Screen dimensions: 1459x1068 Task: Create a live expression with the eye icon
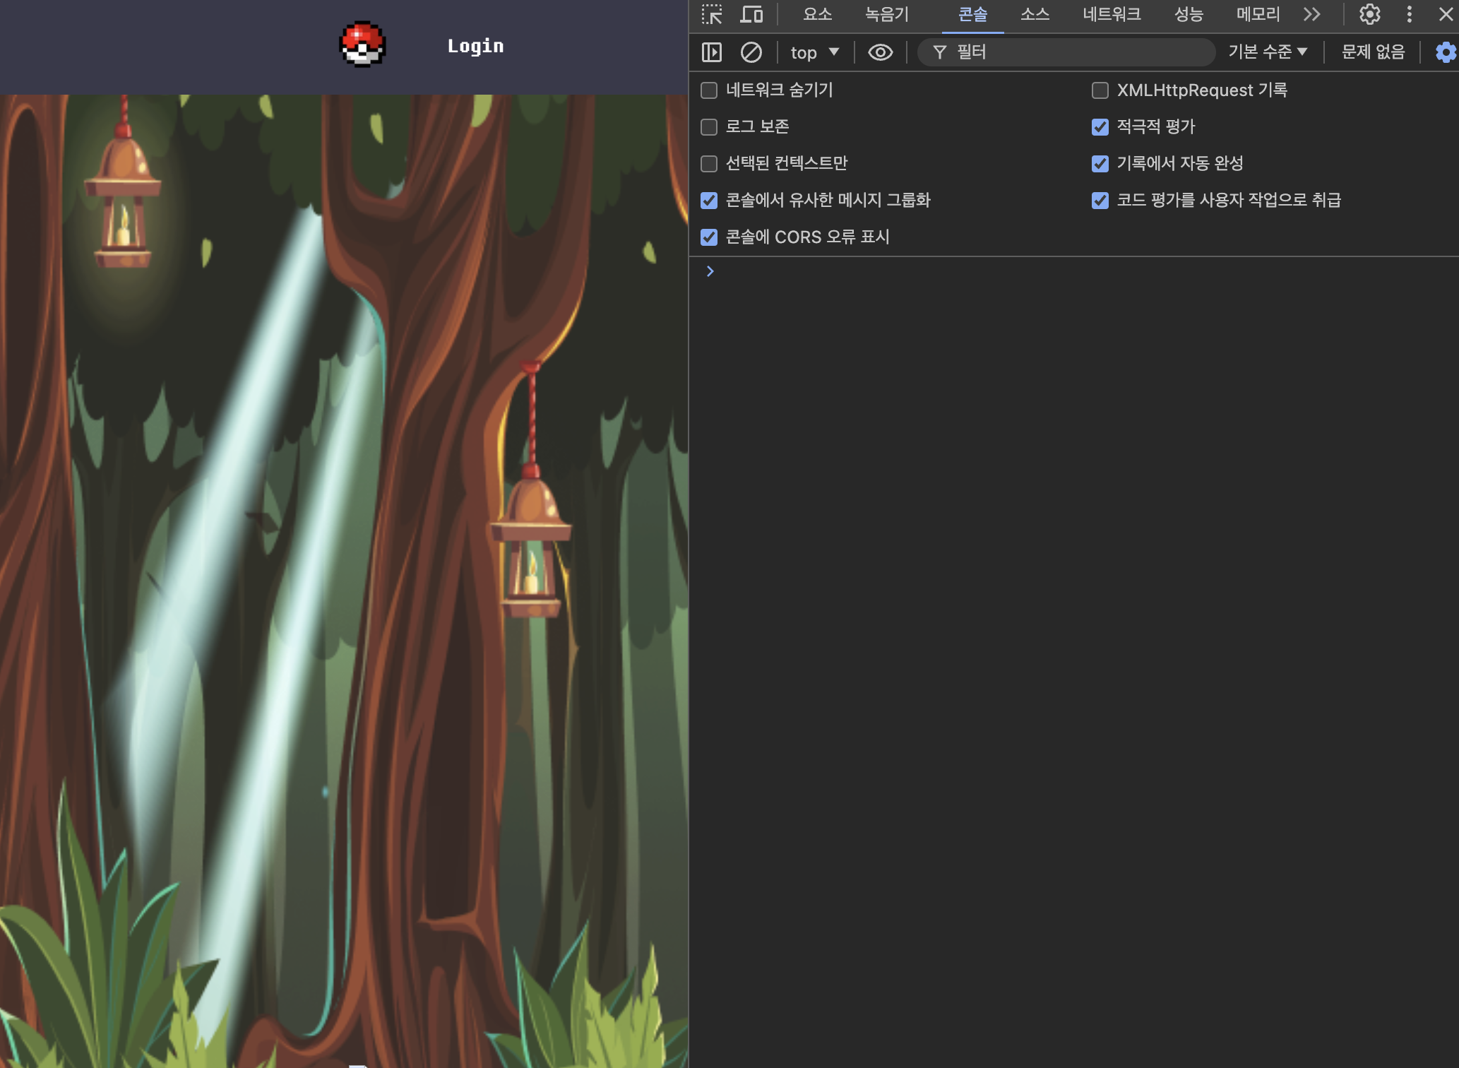click(880, 52)
